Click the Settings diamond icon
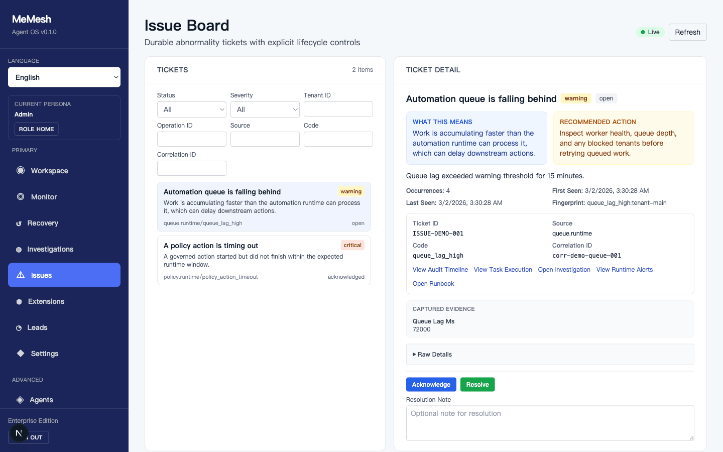Screen dimensions: 723x452 tap(21, 353)
